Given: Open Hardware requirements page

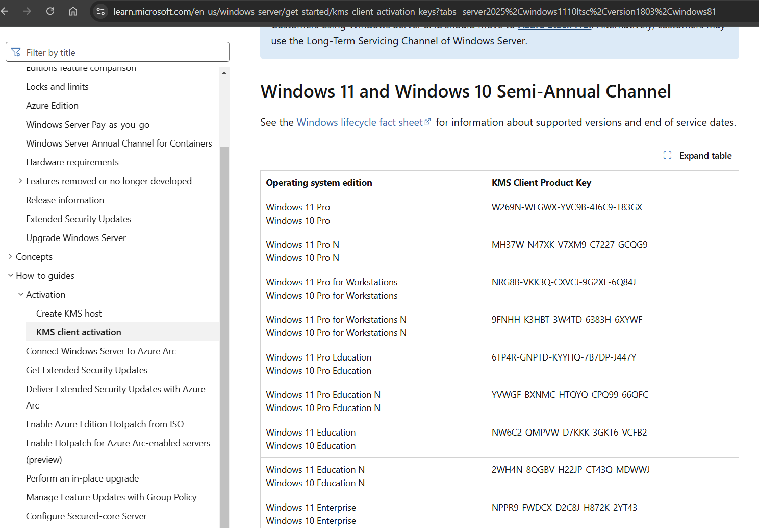Looking at the screenshot, I should [72, 162].
